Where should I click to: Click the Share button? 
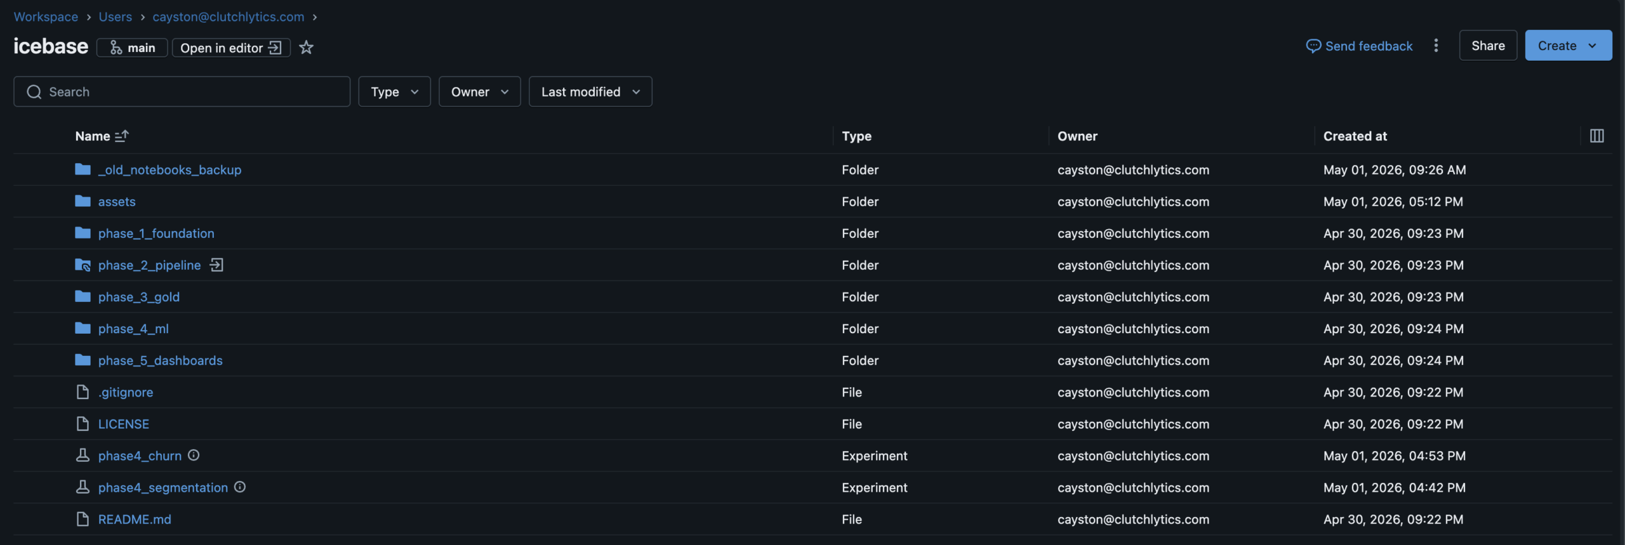point(1488,46)
